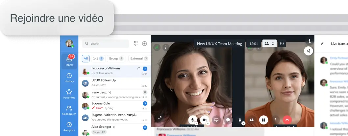Open the History section
The width and height of the screenshot is (348, 136).
click(69, 78)
